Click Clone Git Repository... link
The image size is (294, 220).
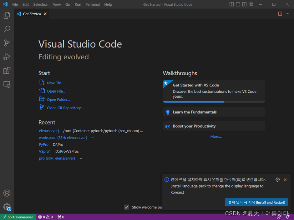[x=65, y=108]
